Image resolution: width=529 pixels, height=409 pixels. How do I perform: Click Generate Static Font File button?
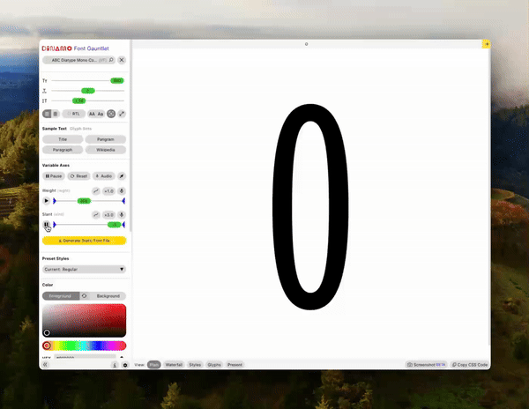point(84,240)
